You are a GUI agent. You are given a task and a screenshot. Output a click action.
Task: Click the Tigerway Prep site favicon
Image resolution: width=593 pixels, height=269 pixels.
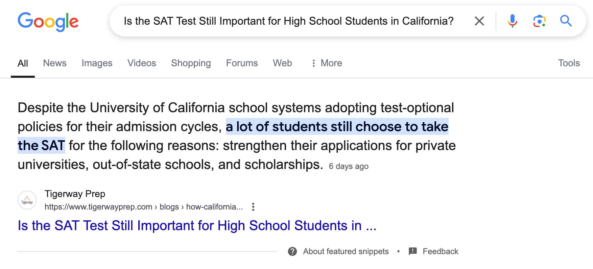click(x=27, y=200)
